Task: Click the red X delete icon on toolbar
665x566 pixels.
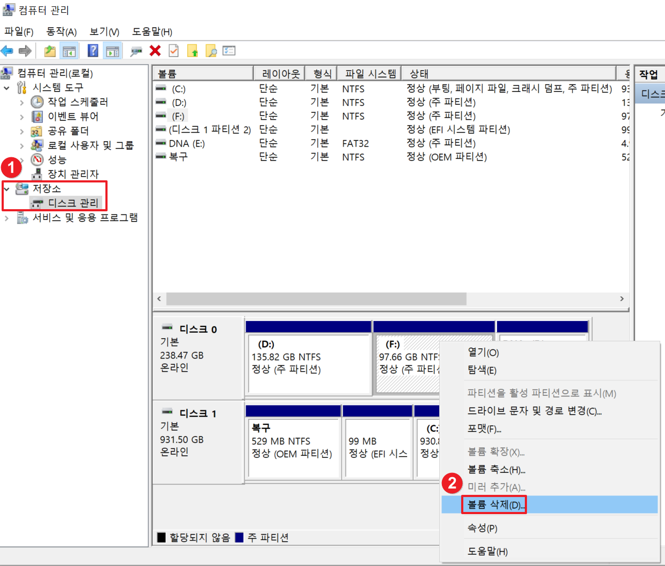Action: point(154,50)
